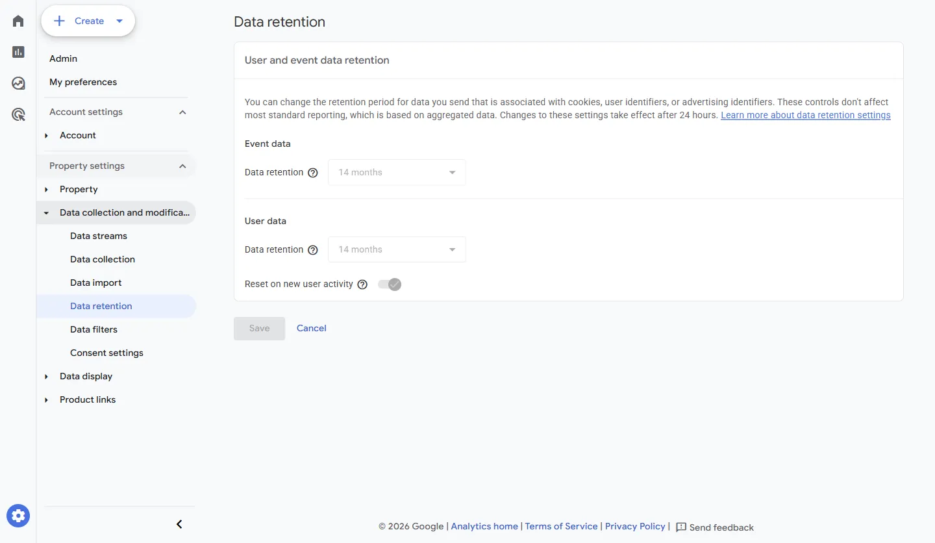Viewport: 935px width, 543px height.
Task: Open Learn more about data retention settings
Action: pos(806,115)
